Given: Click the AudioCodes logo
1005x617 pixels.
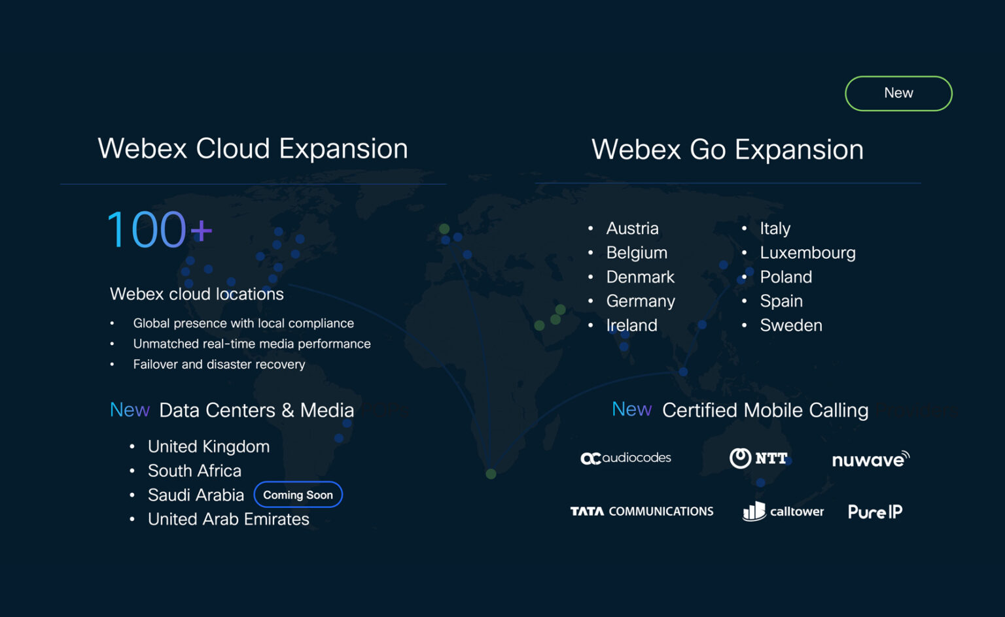Looking at the screenshot, I should pos(626,458).
